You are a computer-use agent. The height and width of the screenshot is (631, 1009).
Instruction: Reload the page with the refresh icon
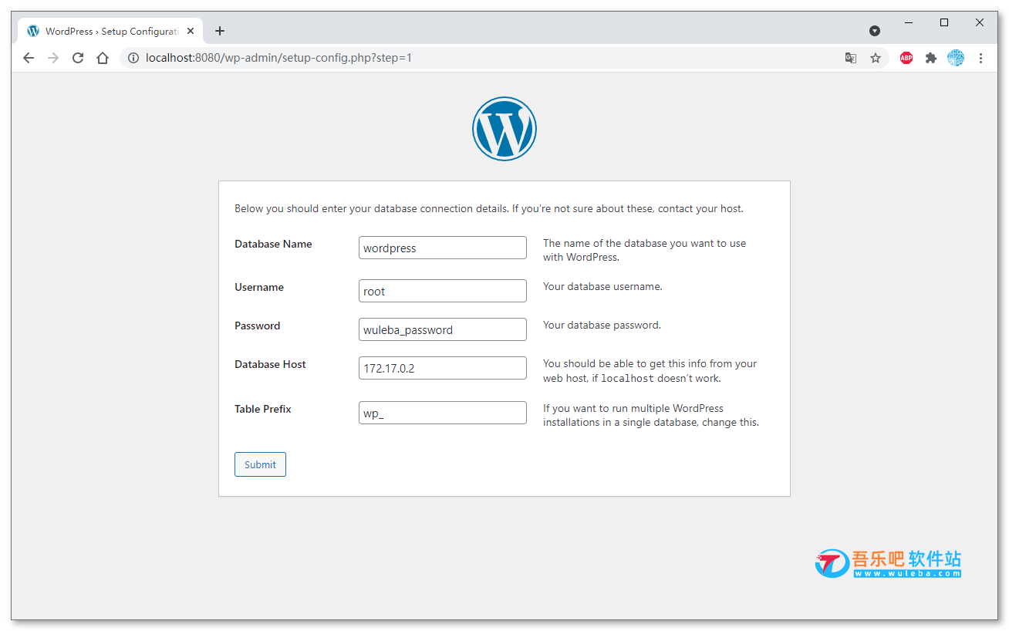[x=78, y=58]
